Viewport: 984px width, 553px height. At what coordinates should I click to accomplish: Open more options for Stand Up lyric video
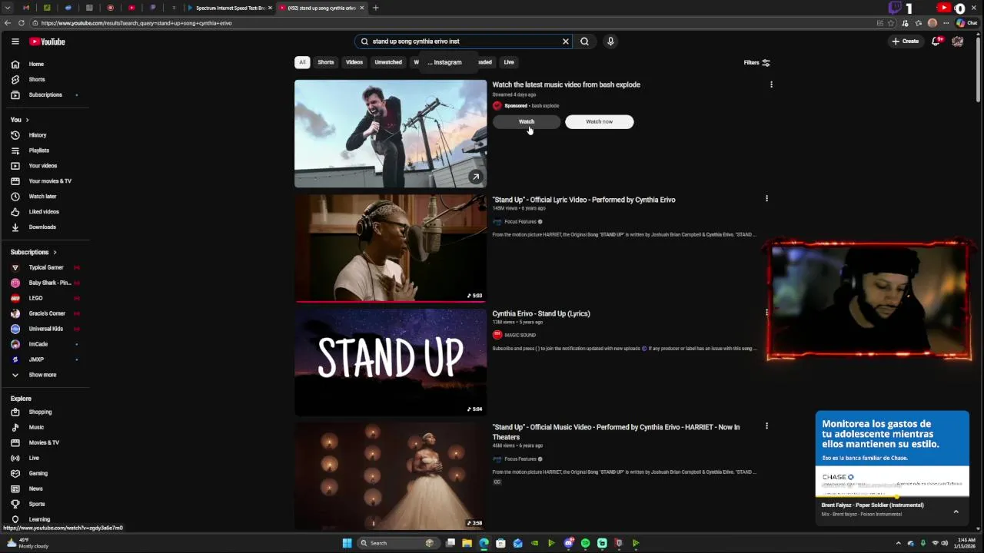[x=766, y=198]
